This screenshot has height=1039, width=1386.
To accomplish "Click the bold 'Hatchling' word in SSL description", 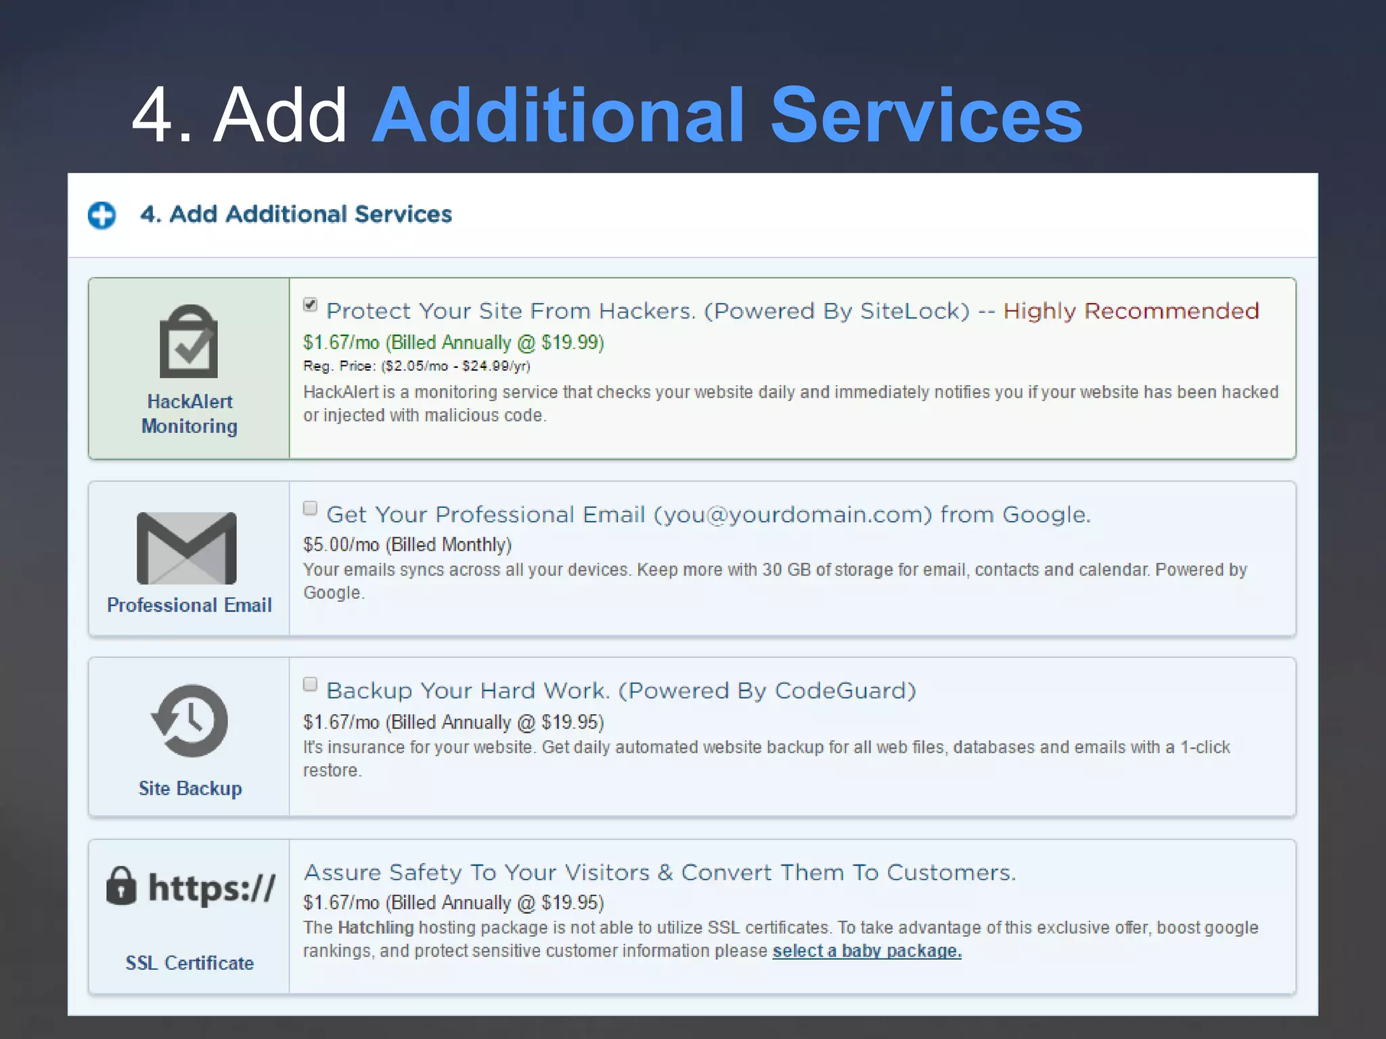I will pyautogui.click(x=376, y=928).
